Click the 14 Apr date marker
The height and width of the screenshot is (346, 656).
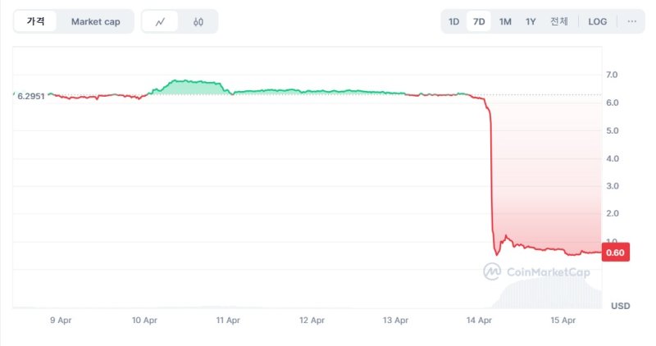coord(479,320)
